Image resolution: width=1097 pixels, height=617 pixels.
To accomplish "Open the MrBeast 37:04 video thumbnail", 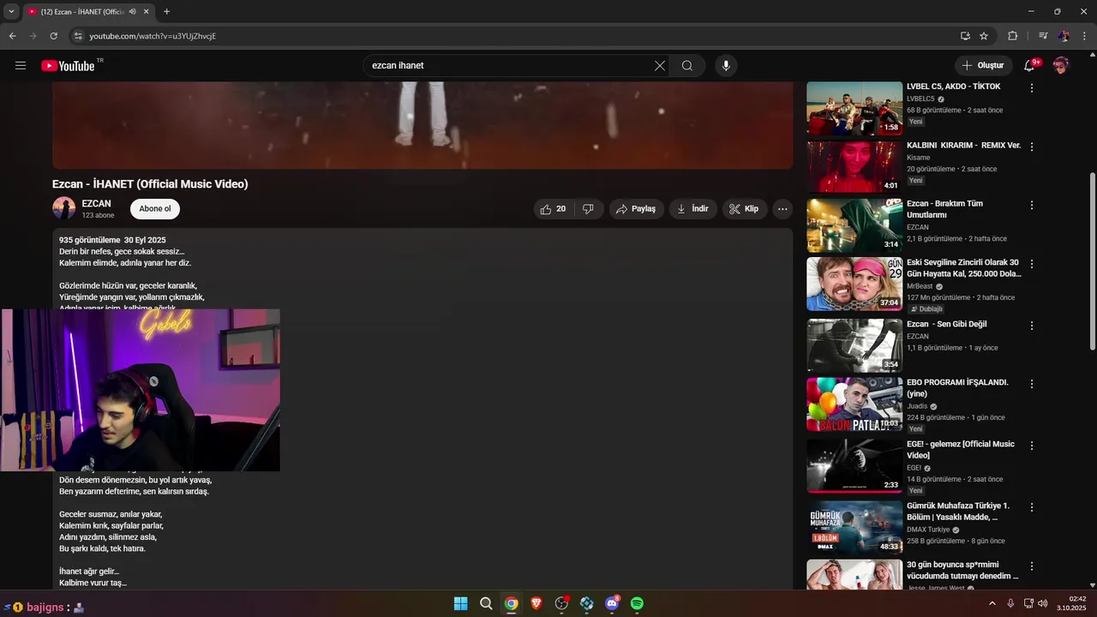I will tap(854, 285).
